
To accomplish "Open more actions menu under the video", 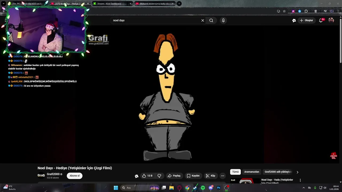I will [223, 176].
